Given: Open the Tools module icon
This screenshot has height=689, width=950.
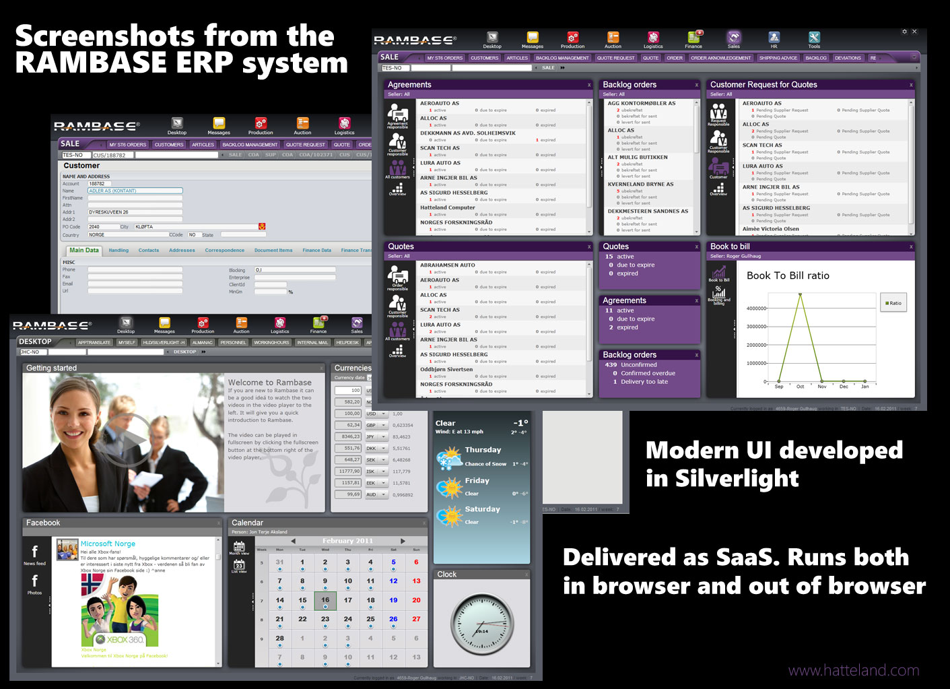Looking at the screenshot, I should (x=814, y=38).
